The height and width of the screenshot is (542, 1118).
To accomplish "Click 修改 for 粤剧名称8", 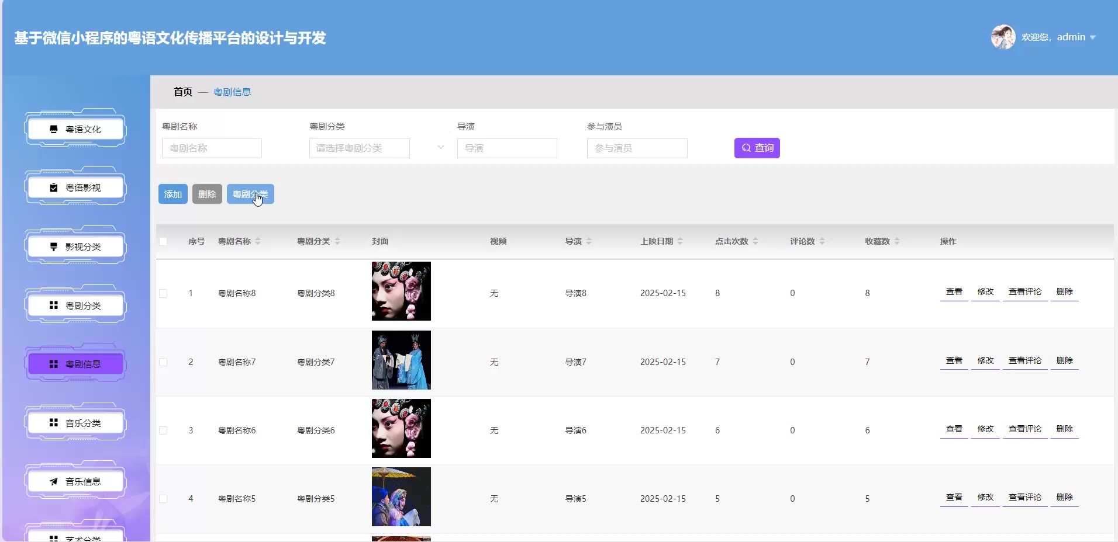I will pos(985,291).
